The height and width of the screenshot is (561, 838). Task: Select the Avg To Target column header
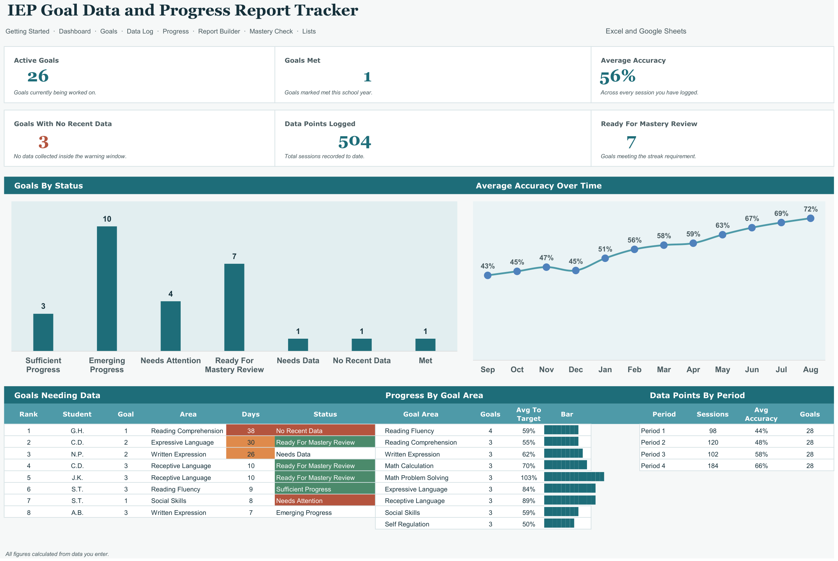click(529, 414)
